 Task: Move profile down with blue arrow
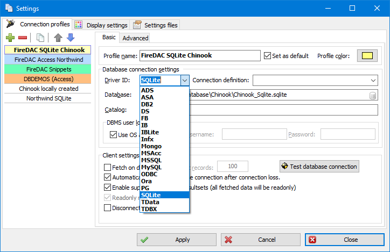coord(70,38)
